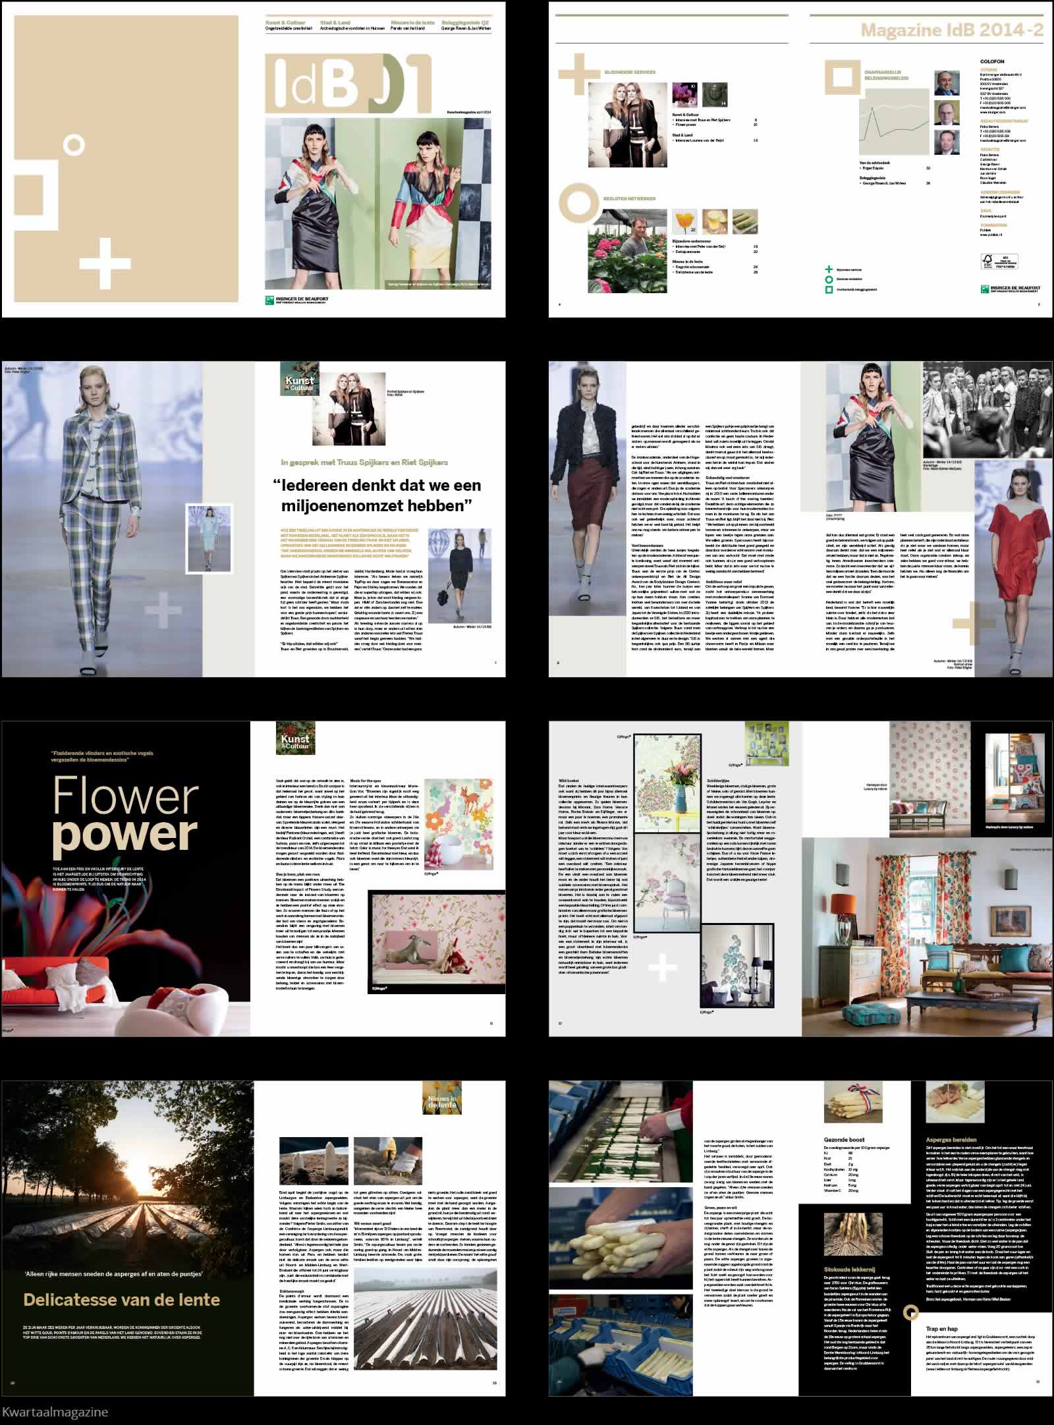The width and height of the screenshot is (1054, 1425).
Task: Click the FSC certification logo in the colofon
Action: (x=1000, y=261)
